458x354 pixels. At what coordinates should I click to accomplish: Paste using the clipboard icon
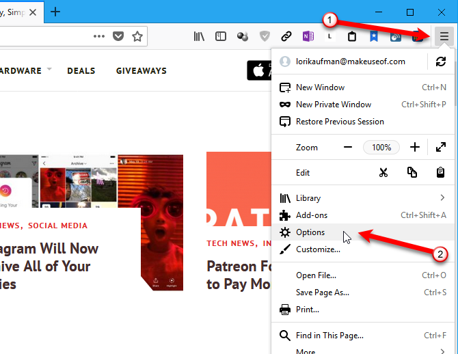[x=441, y=173]
